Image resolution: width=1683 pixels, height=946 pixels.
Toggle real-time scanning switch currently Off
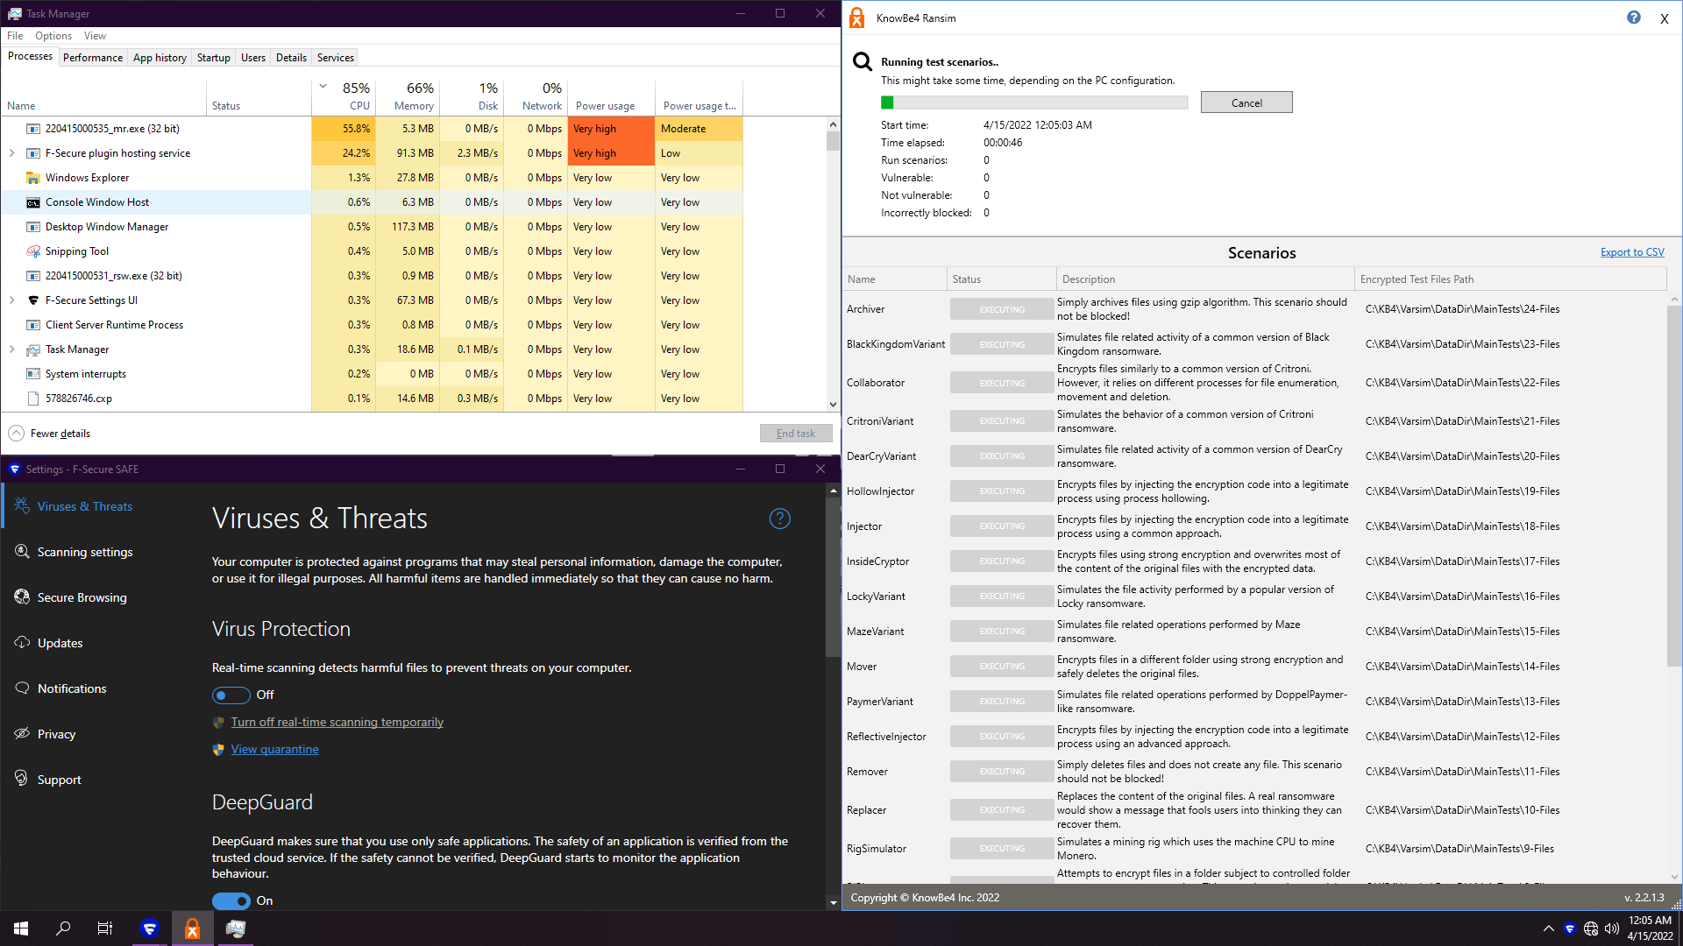[x=231, y=695]
